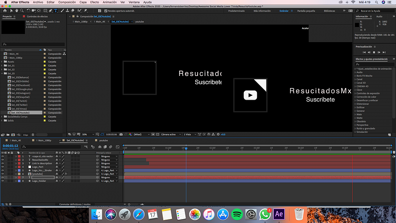Select the Selection arrow tool
The height and width of the screenshot is (223, 396).
point(12,11)
